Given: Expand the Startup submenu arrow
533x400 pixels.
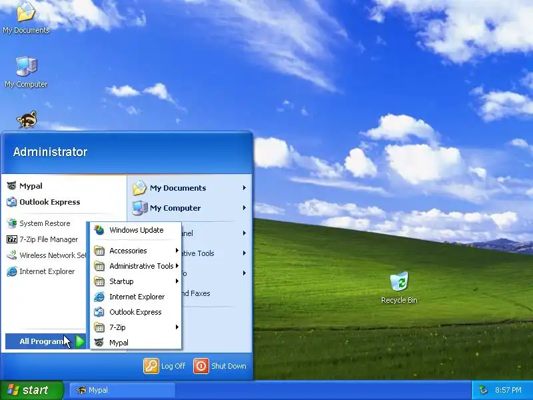Looking at the screenshot, I should coord(177,281).
